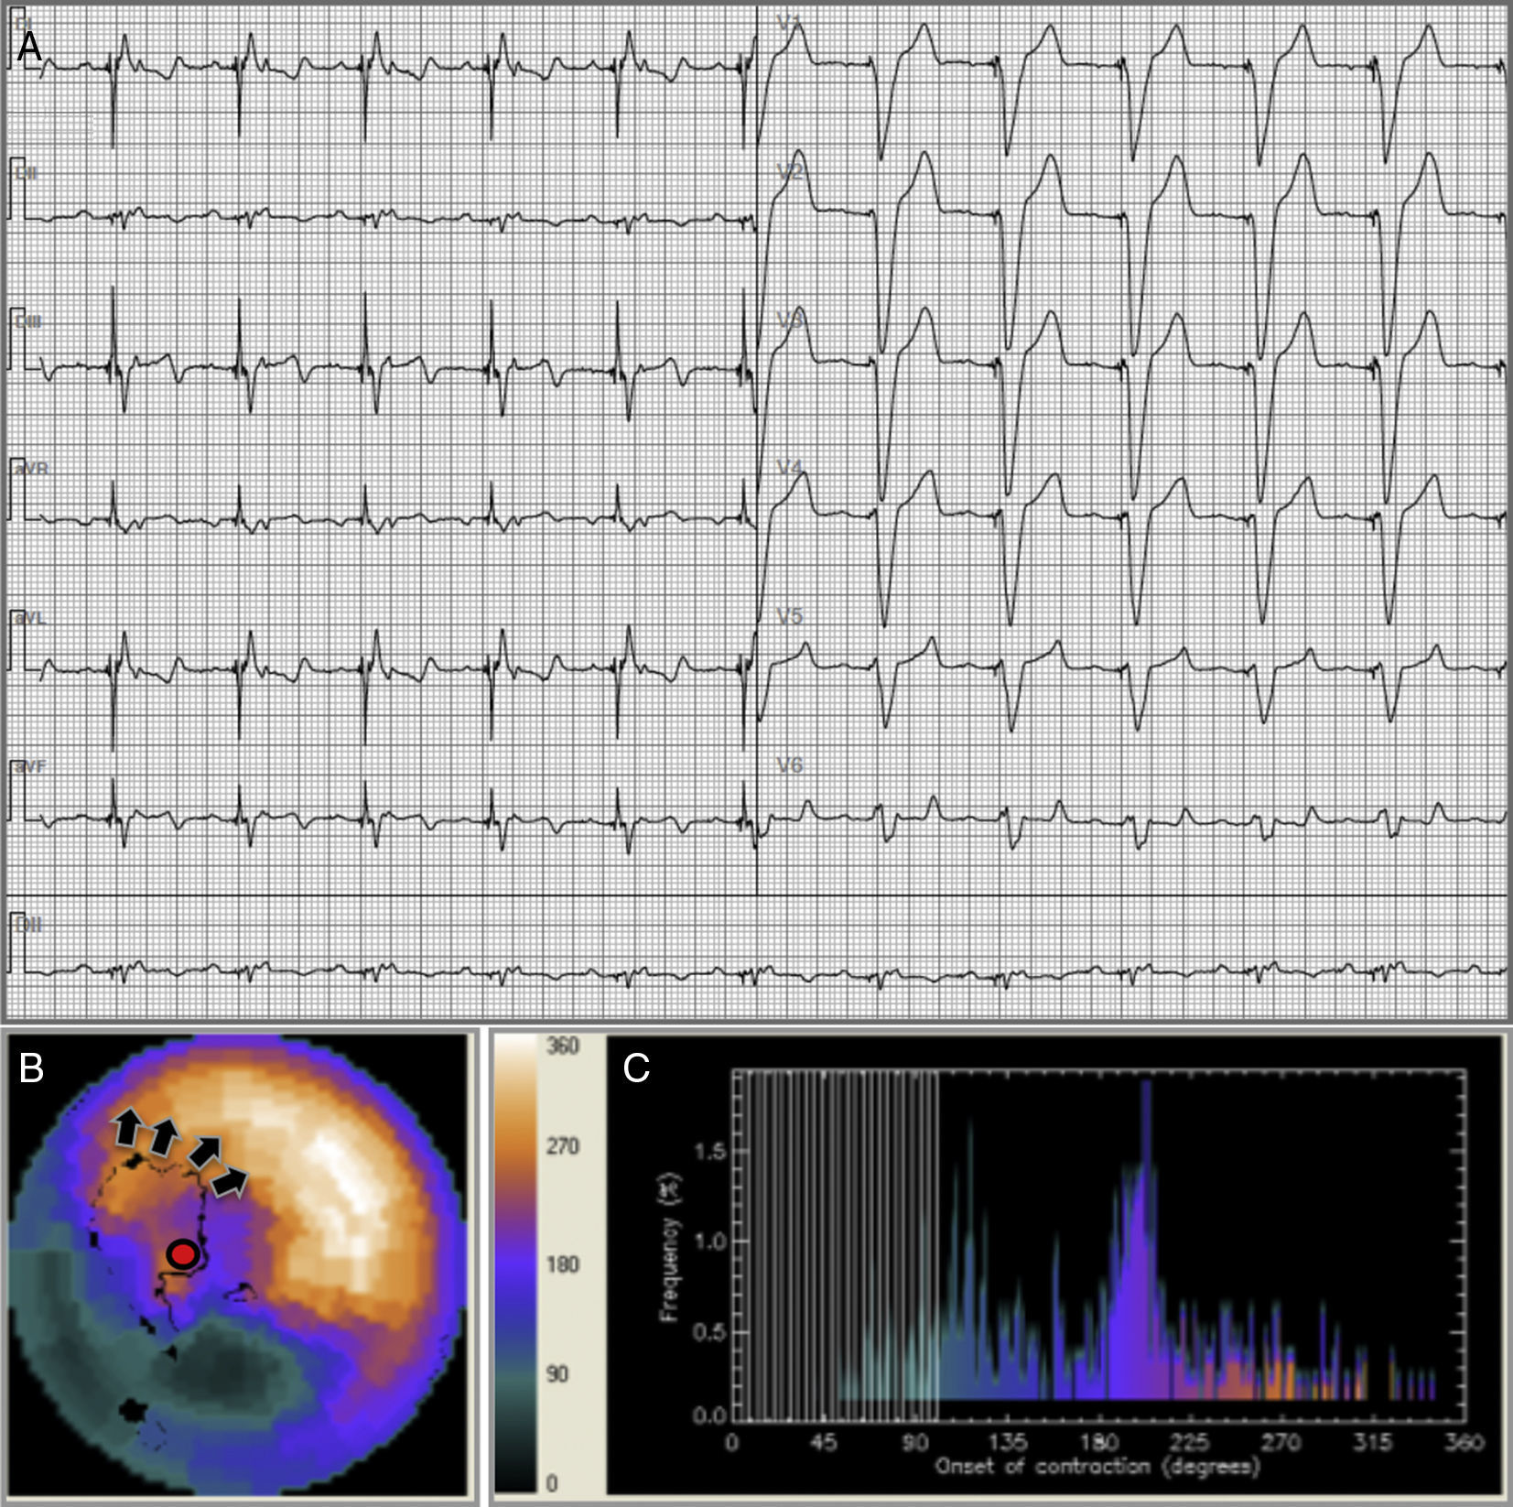
Task: Click the panel C letter label
Action: coord(636,1068)
